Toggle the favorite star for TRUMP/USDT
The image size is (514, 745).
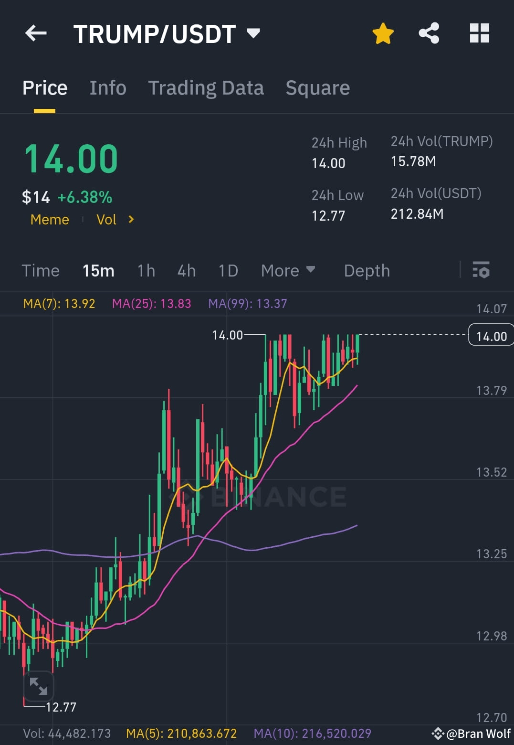383,33
